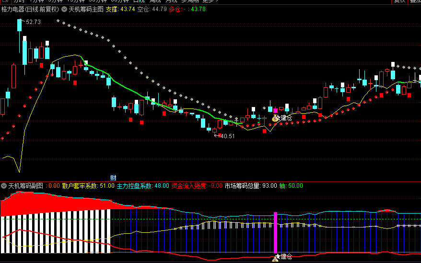
Task: Select the candlestick at the 40.51 low
Action: coord(214,131)
